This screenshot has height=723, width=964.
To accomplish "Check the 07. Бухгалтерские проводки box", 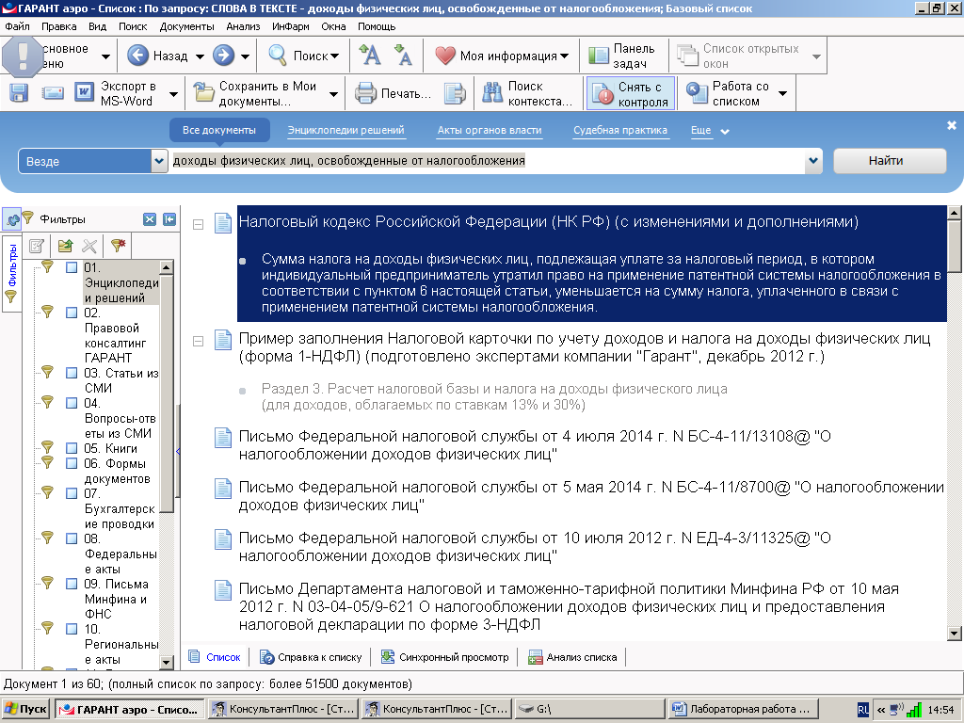I will (72, 493).
